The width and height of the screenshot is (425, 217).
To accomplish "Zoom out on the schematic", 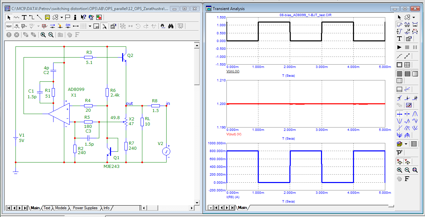I will [51, 35].
